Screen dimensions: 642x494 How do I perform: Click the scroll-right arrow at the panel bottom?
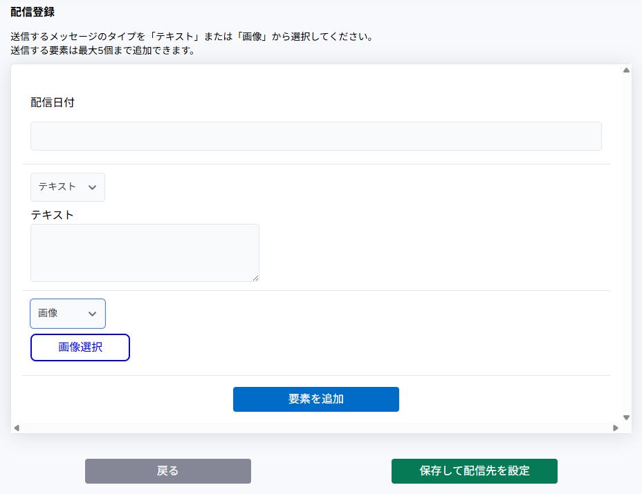(616, 428)
